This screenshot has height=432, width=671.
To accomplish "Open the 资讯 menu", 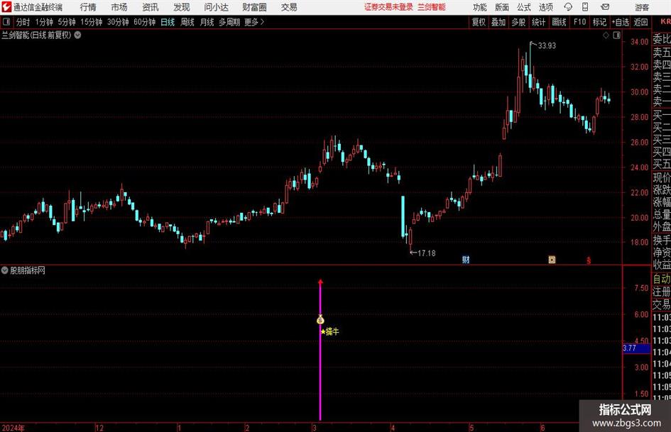I will pos(151,7).
